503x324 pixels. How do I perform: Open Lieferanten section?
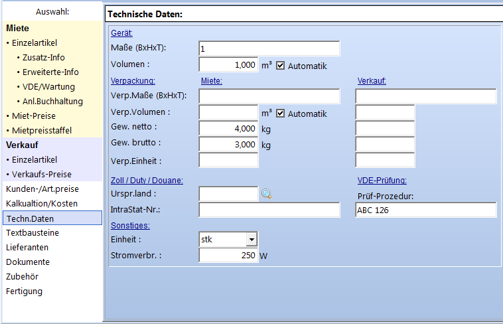click(x=27, y=247)
